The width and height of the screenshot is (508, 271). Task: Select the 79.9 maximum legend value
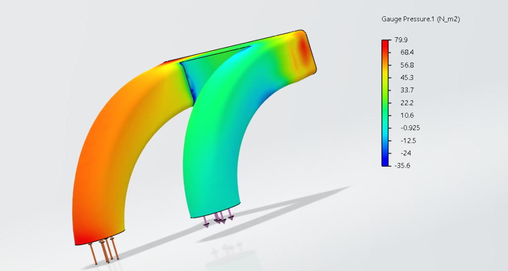tap(401, 40)
